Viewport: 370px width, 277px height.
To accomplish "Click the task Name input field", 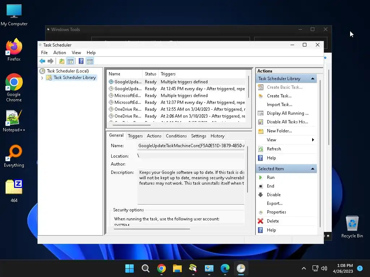I will pyautogui.click(x=191, y=146).
